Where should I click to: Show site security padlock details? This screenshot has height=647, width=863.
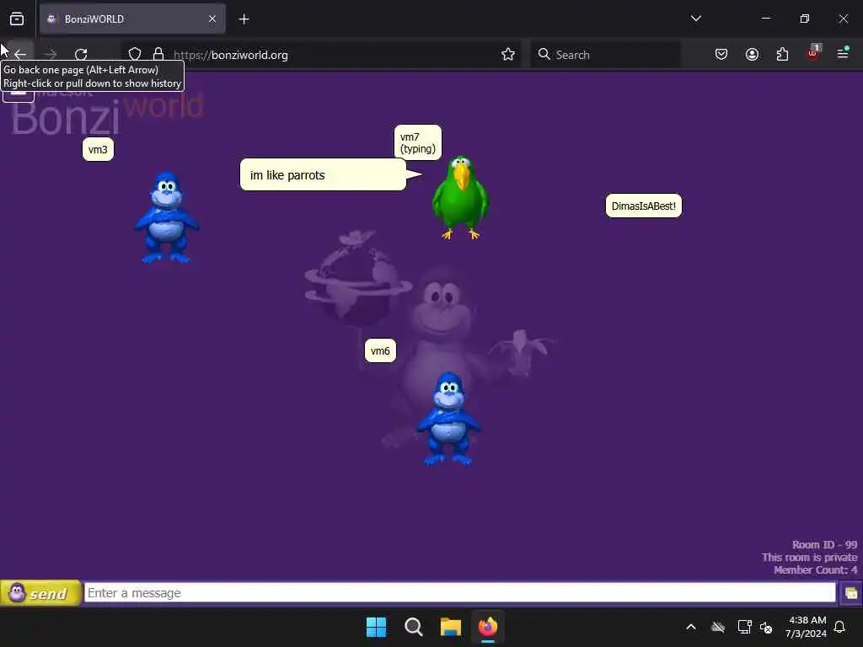[x=158, y=55]
